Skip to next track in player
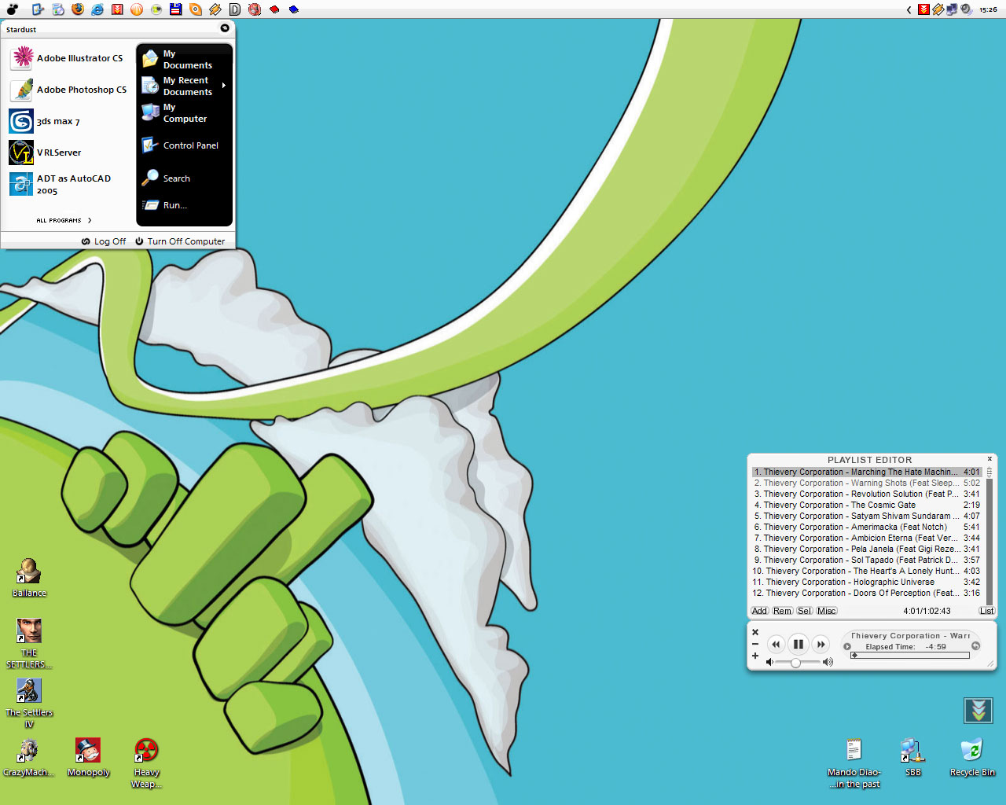The width and height of the screenshot is (1006, 805). click(x=821, y=645)
